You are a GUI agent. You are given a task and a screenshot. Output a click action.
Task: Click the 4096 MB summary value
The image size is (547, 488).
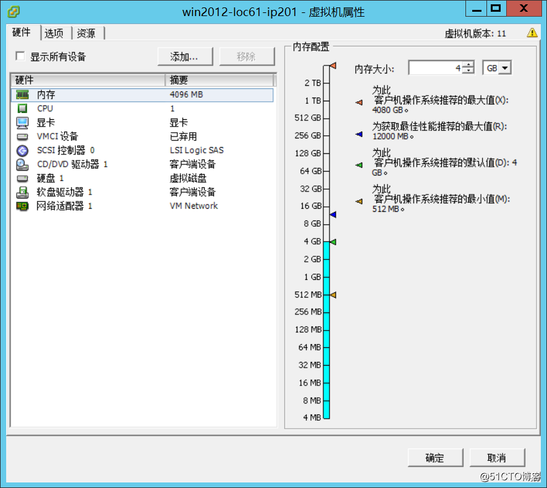point(186,95)
